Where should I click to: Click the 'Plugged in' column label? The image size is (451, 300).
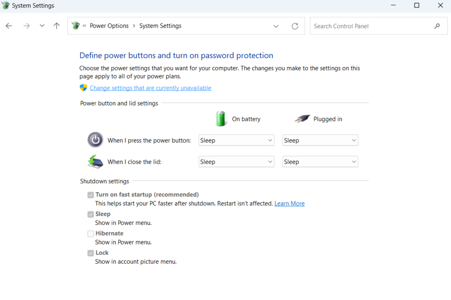click(328, 119)
